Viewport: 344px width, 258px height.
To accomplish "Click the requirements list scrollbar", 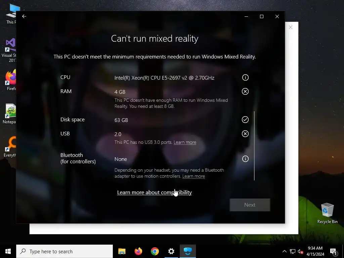I will point(254,146).
